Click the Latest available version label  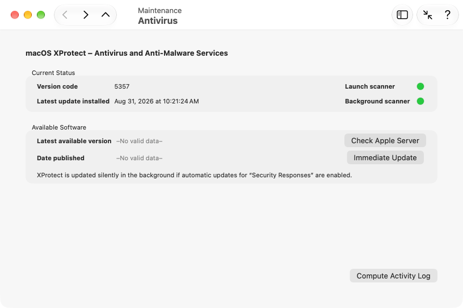tap(74, 141)
